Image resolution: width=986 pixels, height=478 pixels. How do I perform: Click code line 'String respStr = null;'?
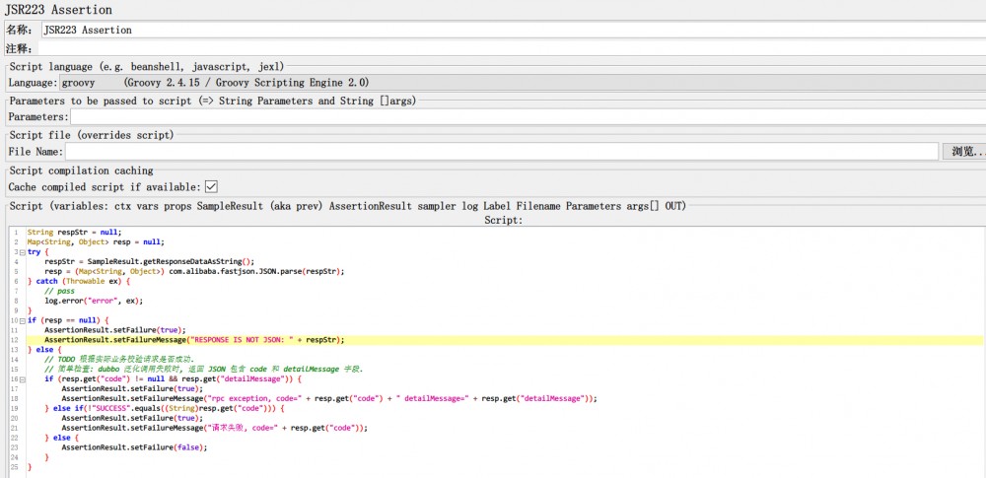pos(74,232)
